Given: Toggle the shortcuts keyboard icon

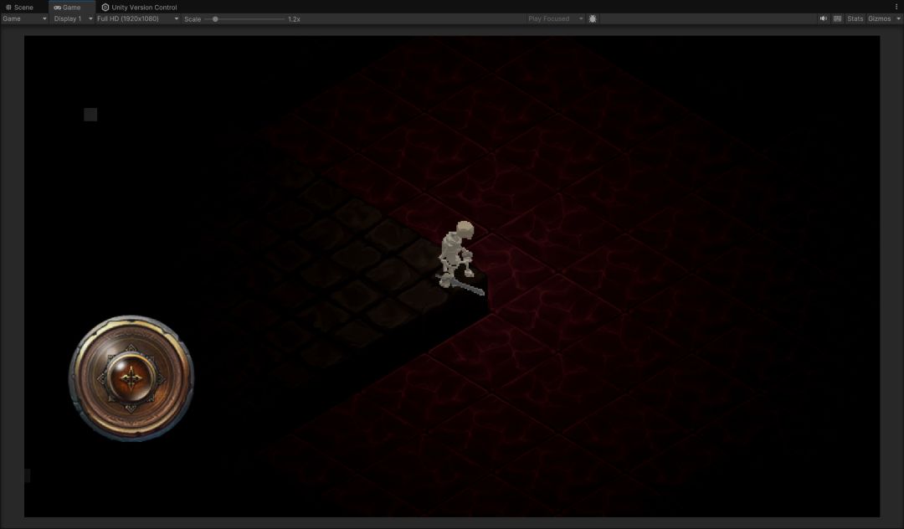Looking at the screenshot, I should 838,18.
